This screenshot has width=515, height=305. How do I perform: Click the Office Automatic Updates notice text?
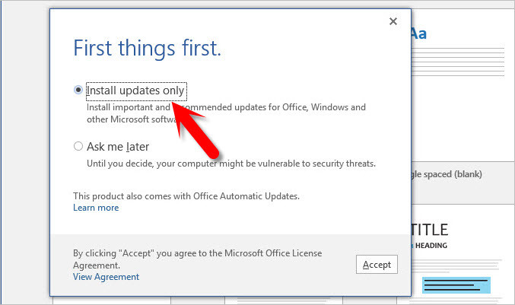coord(186,195)
